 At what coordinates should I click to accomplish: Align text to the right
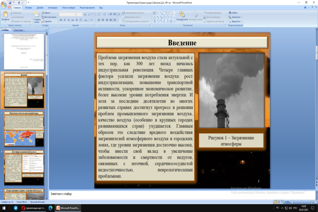tap(106, 20)
